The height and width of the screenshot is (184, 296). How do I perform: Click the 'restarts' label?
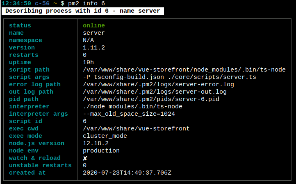[24, 55]
